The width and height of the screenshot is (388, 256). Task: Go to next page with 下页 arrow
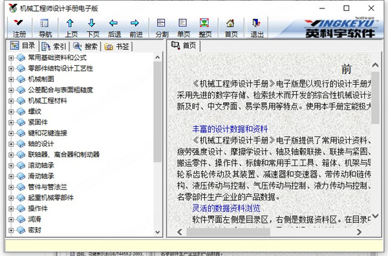[92, 28]
